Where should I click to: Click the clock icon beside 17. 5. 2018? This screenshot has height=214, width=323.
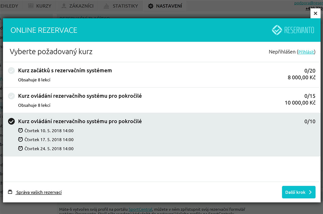[x=20, y=140]
